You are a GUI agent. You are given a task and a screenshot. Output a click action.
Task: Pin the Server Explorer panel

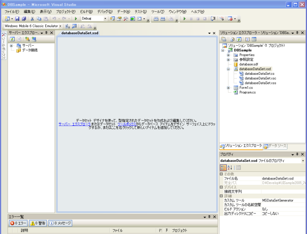point(46,33)
